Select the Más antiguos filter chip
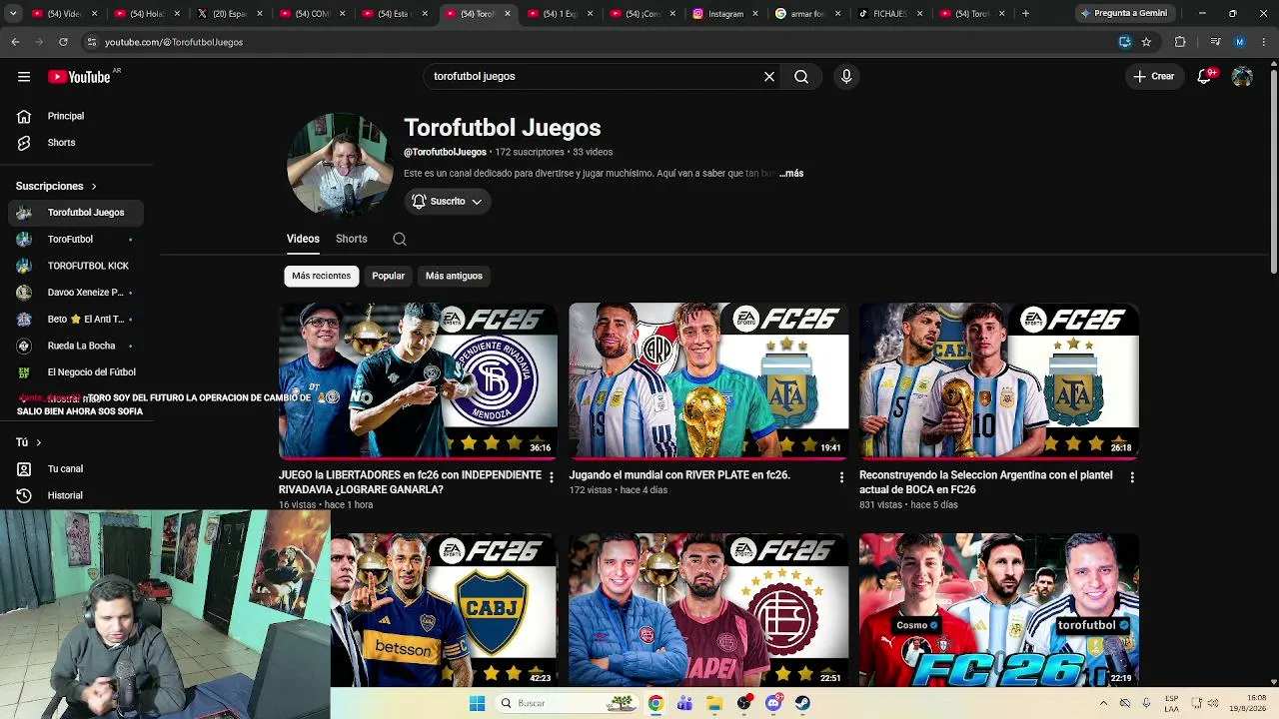Screen dimensions: 1279x719 [x=454, y=276]
